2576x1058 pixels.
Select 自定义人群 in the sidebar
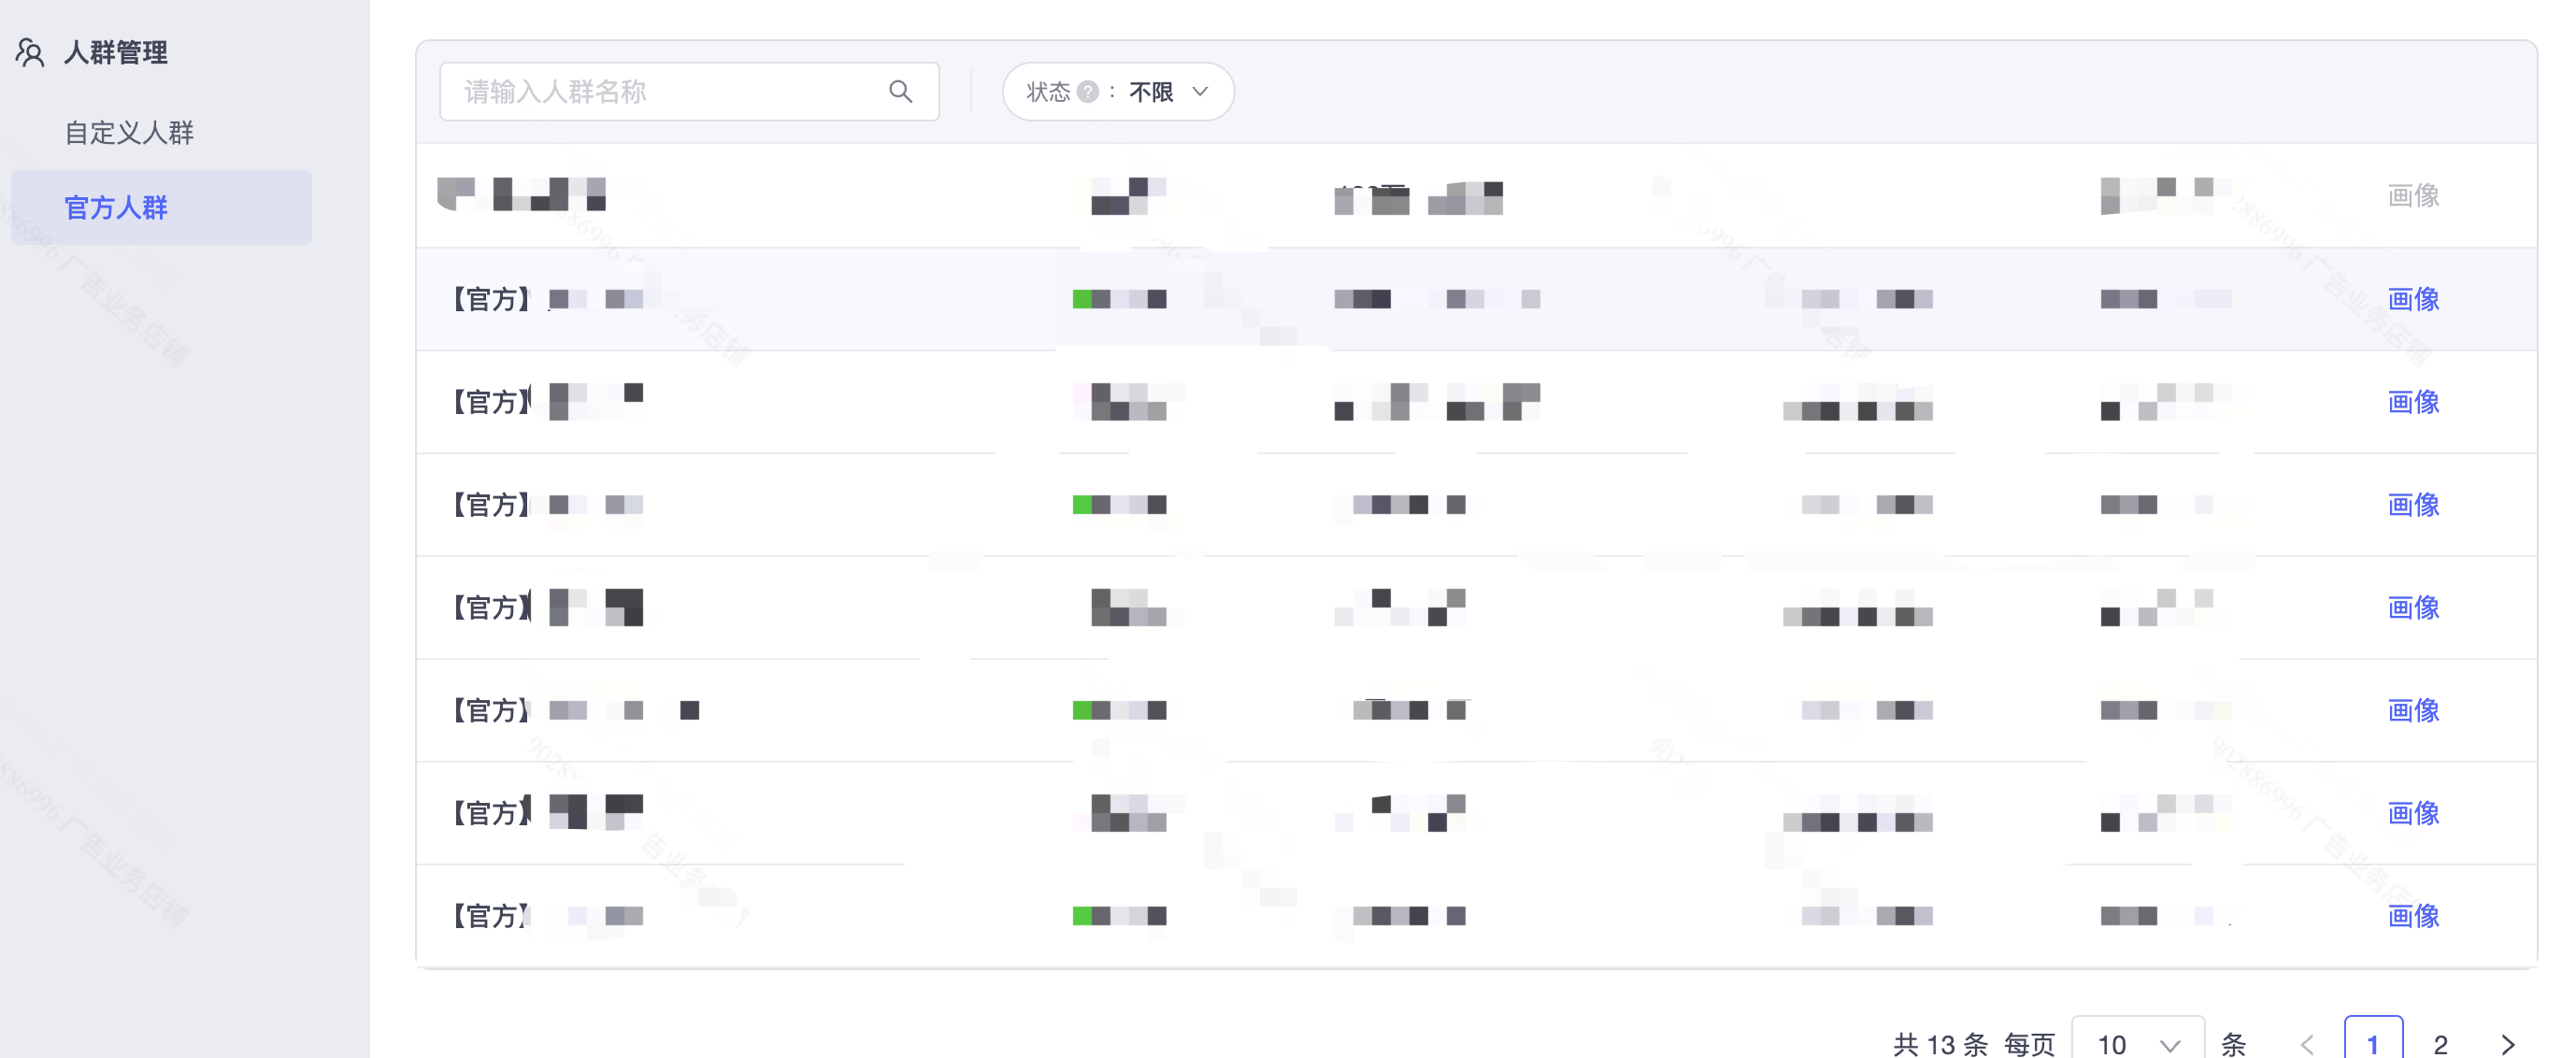tap(129, 133)
